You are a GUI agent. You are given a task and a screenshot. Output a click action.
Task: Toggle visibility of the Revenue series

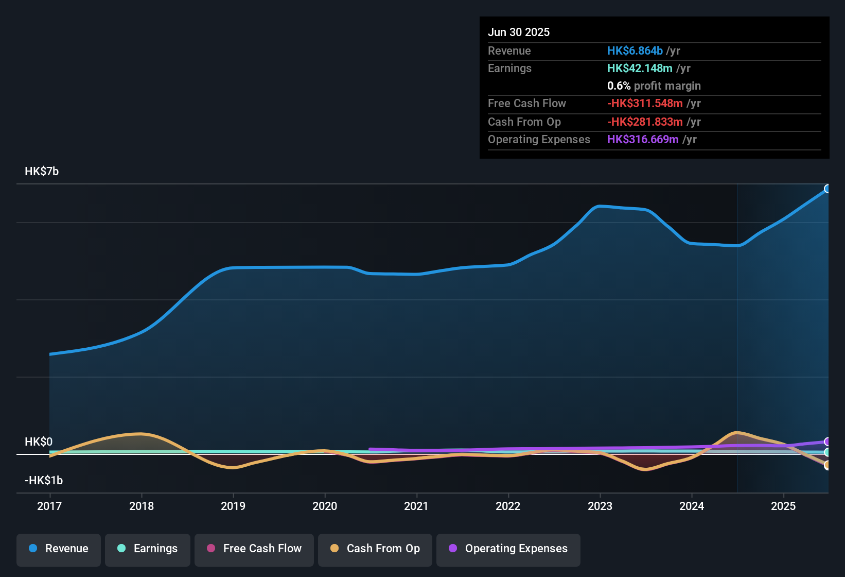tap(58, 549)
